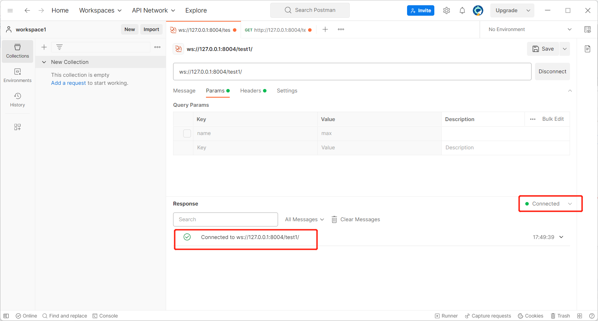
Task: Expand the connected message at 17:49:39
Action: click(561, 237)
